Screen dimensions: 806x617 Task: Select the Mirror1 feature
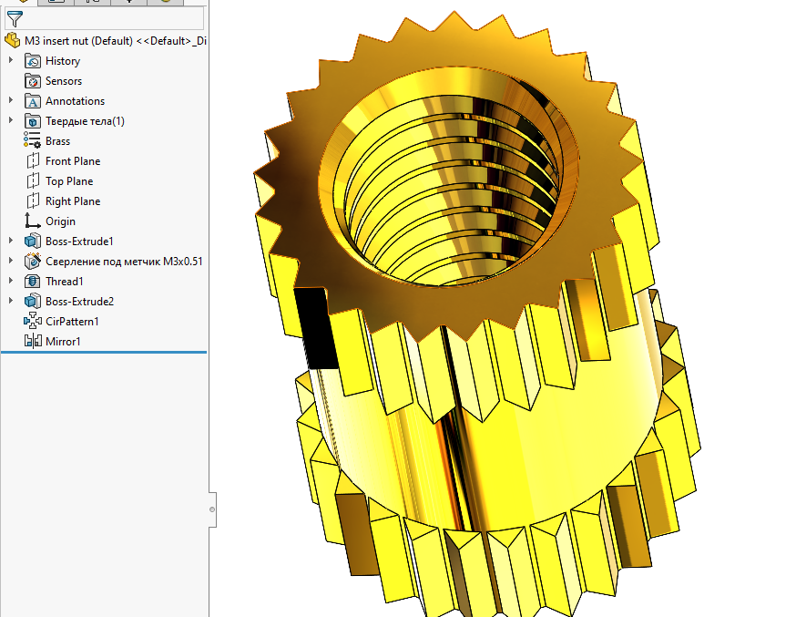63,342
